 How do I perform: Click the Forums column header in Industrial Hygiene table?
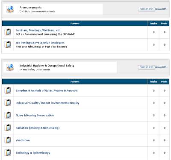coord(75,81)
